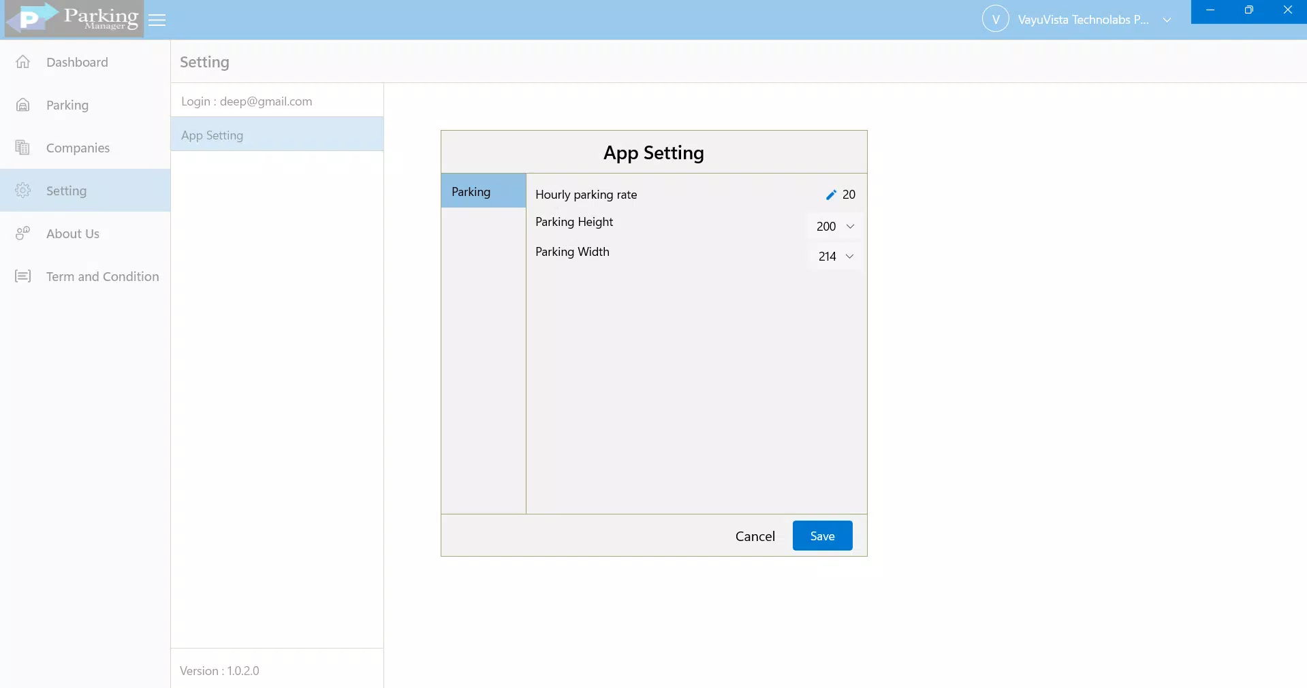Click the Save button
The width and height of the screenshot is (1307, 688).
[x=822, y=536]
